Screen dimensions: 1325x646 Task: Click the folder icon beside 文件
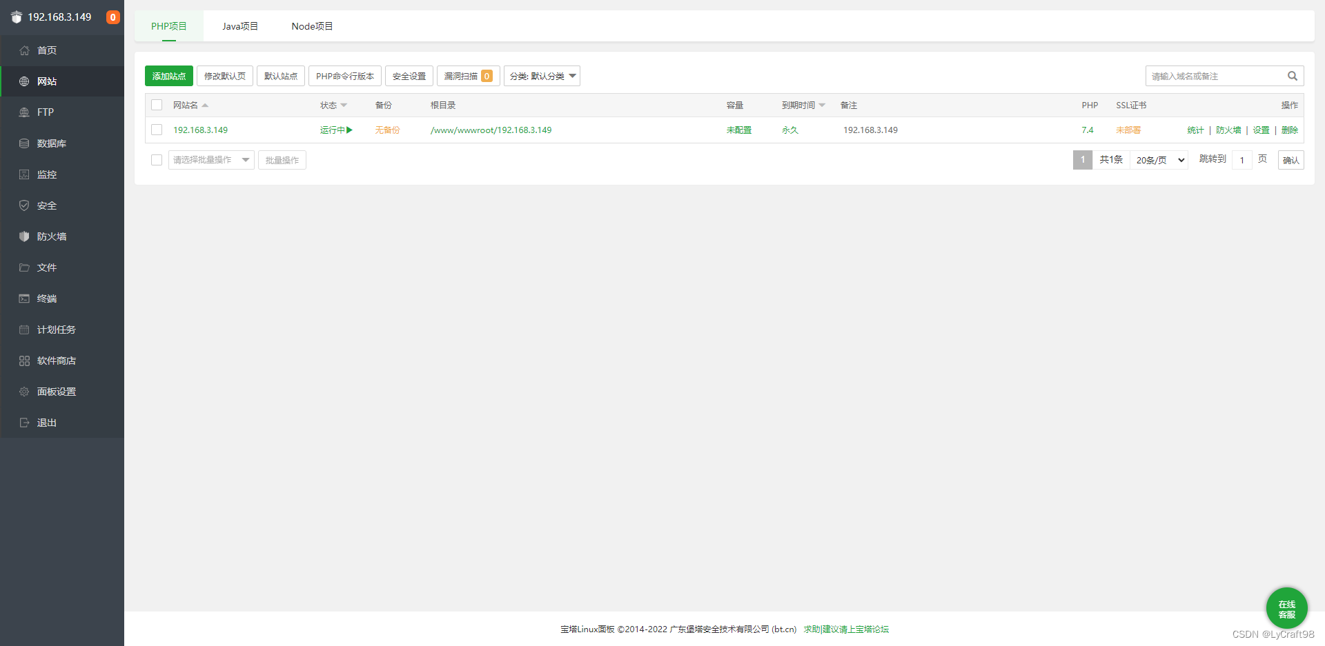click(24, 268)
